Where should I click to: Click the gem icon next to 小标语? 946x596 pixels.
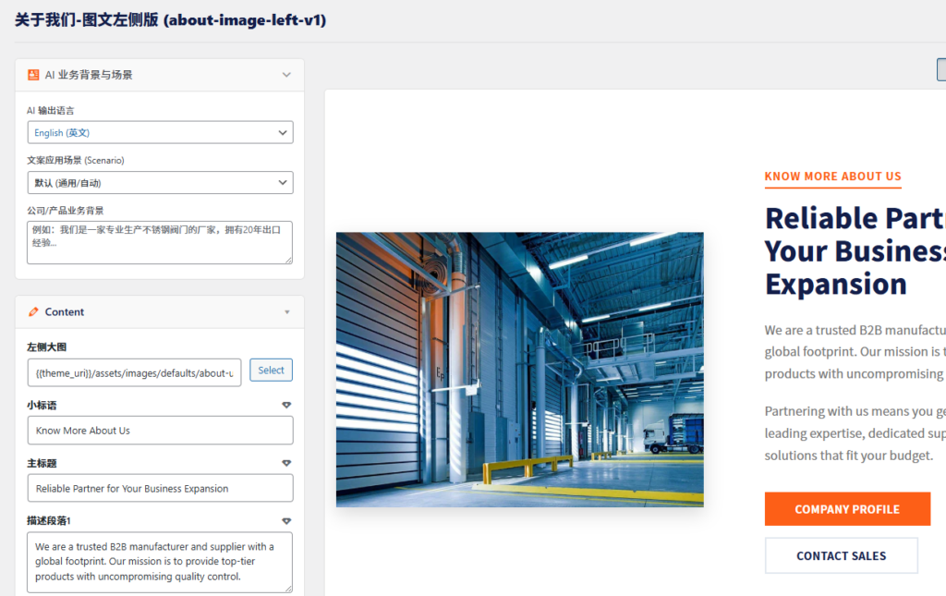286,405
